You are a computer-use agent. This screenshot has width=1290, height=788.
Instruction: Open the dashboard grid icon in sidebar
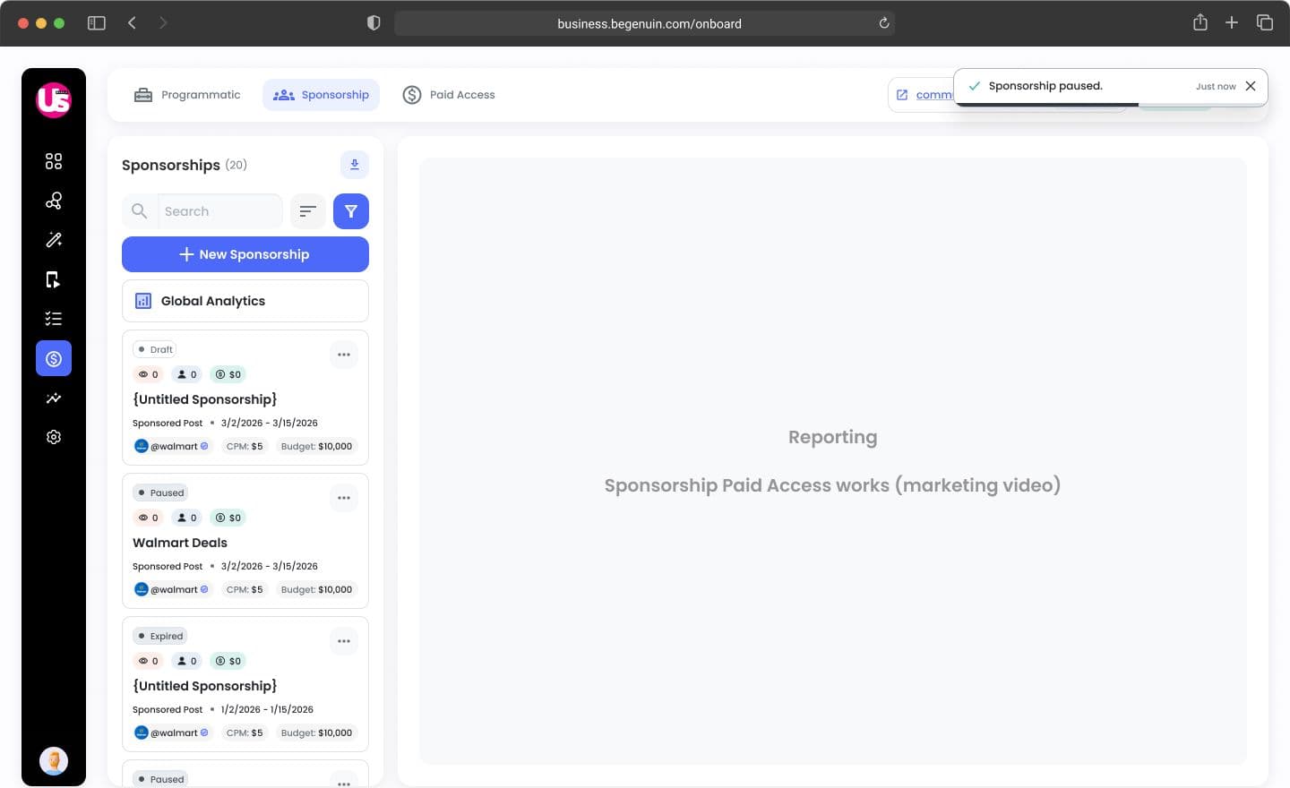54,161
